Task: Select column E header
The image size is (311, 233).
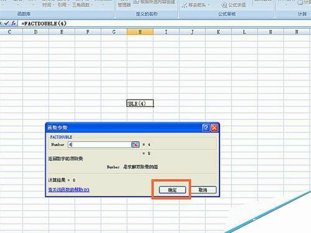Action: (62, 32)
